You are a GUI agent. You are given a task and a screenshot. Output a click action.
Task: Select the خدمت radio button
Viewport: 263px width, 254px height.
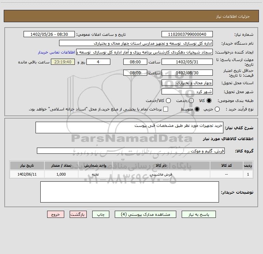click(191, 101)
